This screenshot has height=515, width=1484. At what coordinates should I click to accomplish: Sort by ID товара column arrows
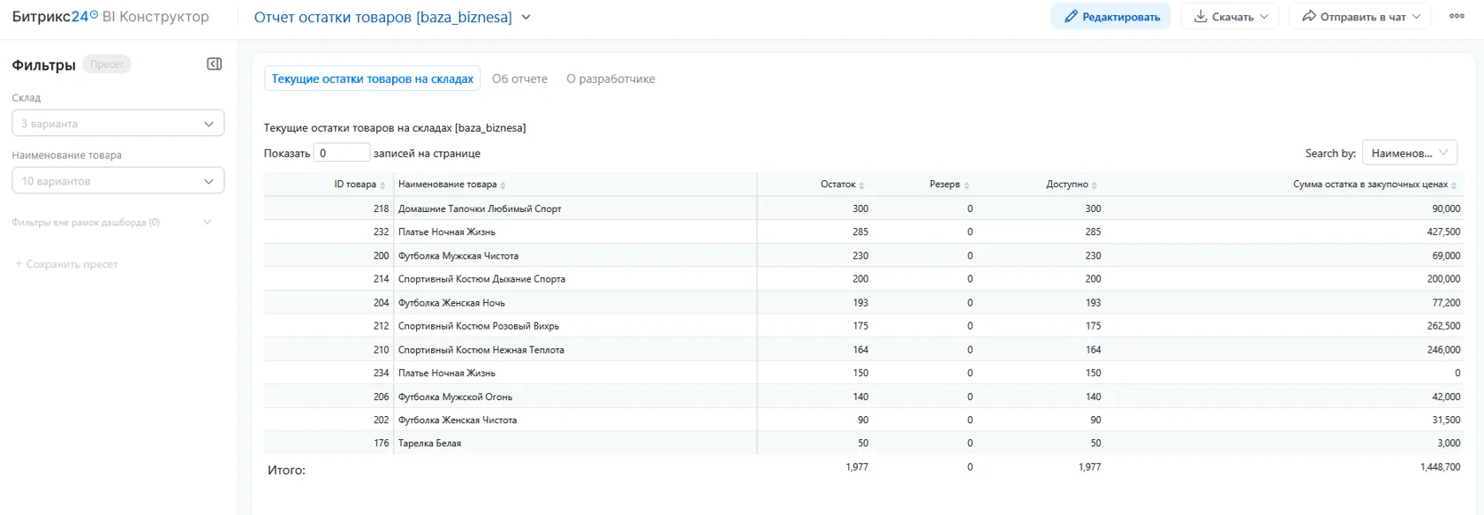pyautogui.click(x=382, y=186)
